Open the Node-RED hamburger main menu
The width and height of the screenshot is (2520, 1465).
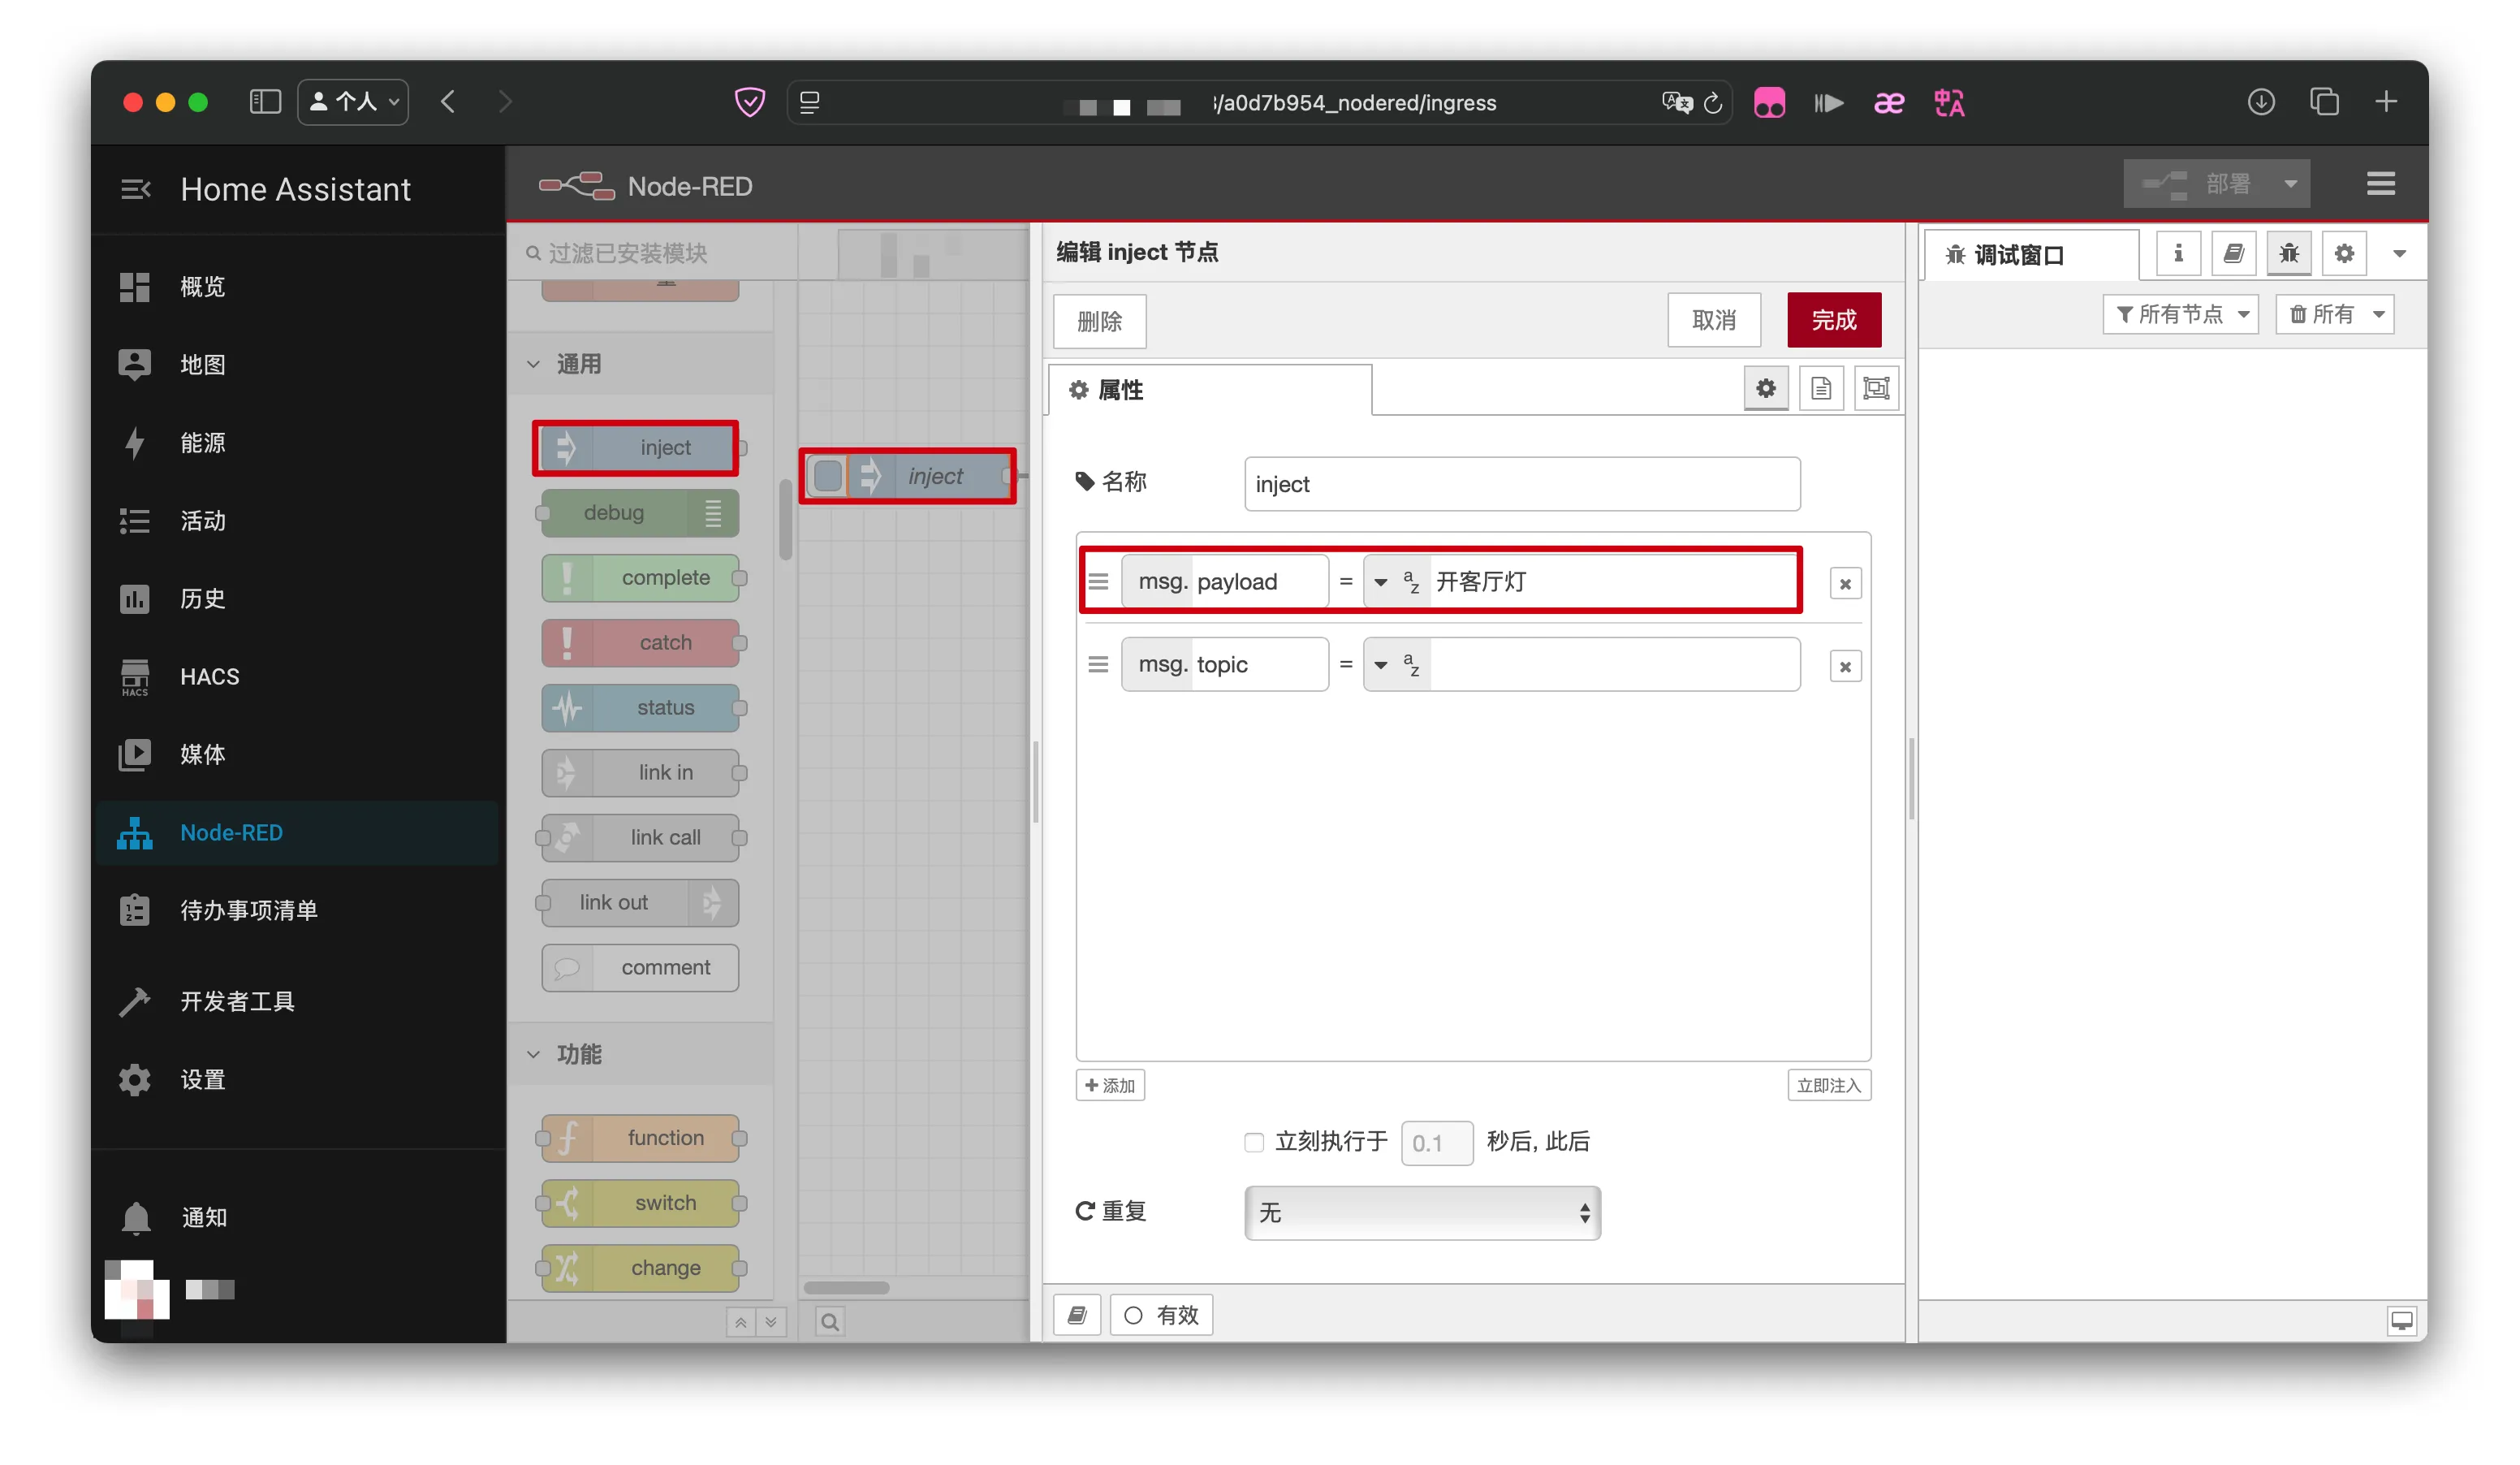[2380, 184]
